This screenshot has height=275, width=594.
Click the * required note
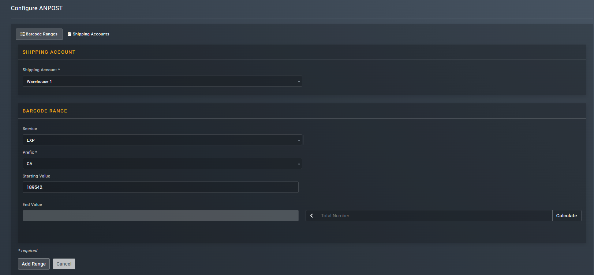coord(28,251)
